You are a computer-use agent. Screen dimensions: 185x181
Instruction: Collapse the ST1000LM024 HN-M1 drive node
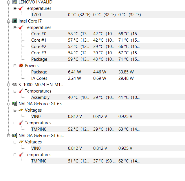coord(8,85)
